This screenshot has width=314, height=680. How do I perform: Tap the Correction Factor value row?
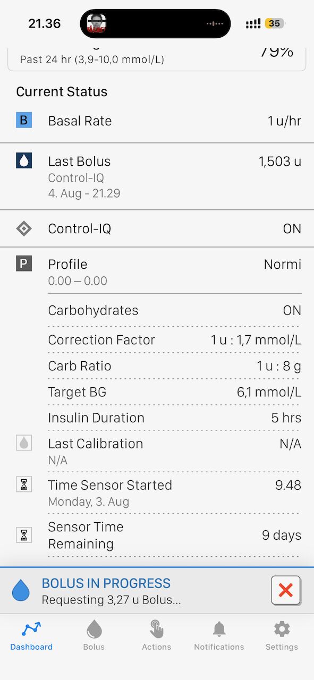coord(175,340)
